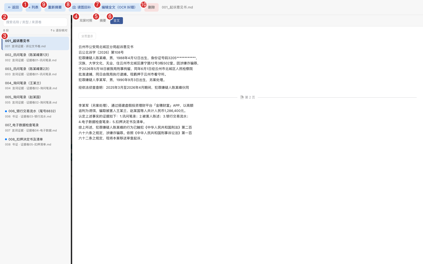Screen dimensions: 423x264
Task: Click the file name 001_起诉意见书.md in toolbar
Action: [x=177, y=7]
